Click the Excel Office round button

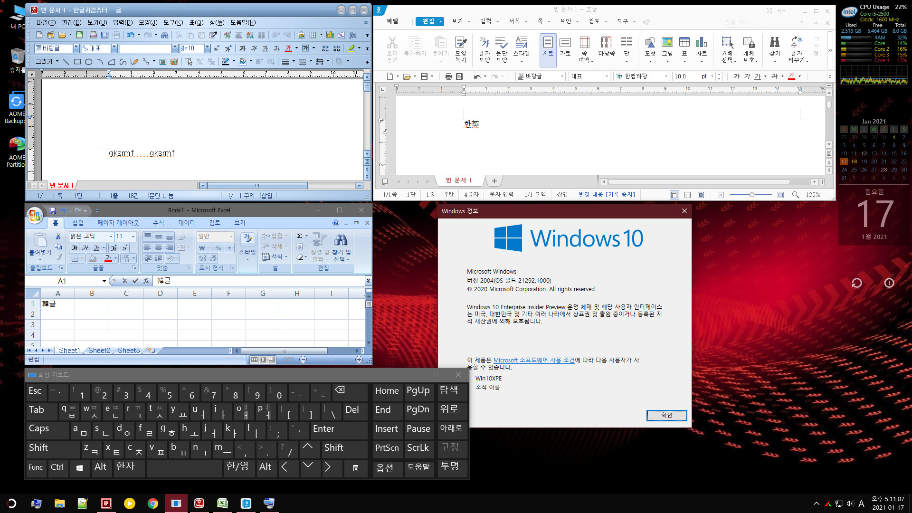[35, 215]
